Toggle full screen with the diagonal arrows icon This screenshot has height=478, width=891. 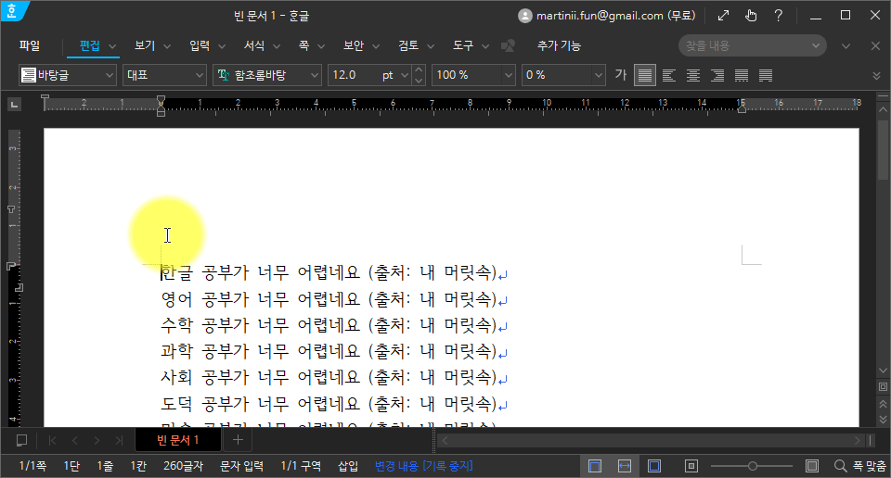pyautogui.click(x=723, y=16)
